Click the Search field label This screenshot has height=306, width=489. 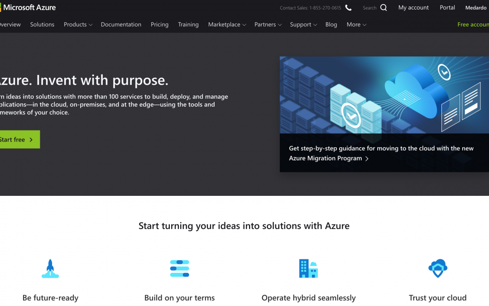(x=369, y=8)
